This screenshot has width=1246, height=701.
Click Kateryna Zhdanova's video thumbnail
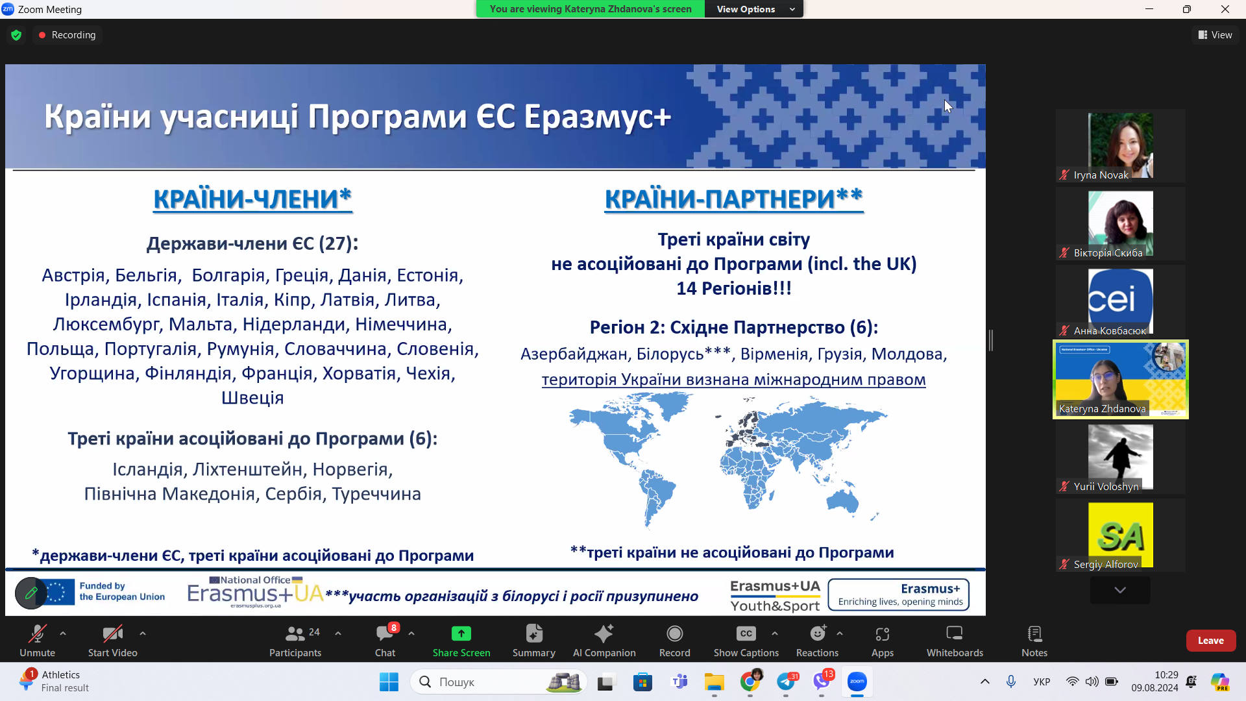1119,379
